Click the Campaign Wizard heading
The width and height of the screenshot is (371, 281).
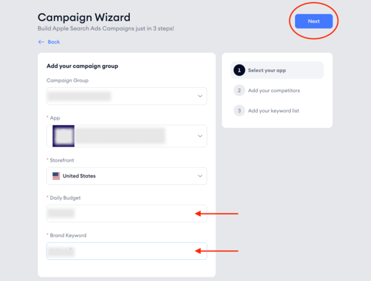[84, 17]
